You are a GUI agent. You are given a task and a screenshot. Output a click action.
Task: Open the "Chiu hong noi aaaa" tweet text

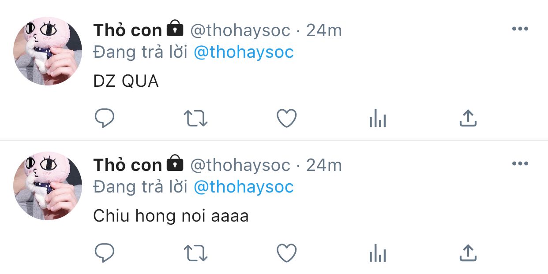tap(171, 216)
